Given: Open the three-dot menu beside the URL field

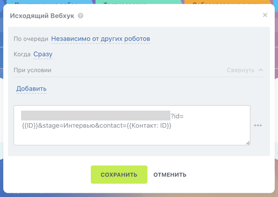Looking at the screenshot, I should click(258, 126).
